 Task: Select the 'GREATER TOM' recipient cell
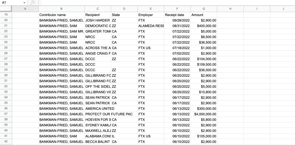tap(98, 31)
